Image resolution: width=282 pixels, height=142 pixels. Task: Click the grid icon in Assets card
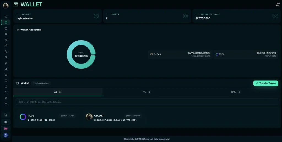pos(186,16)
